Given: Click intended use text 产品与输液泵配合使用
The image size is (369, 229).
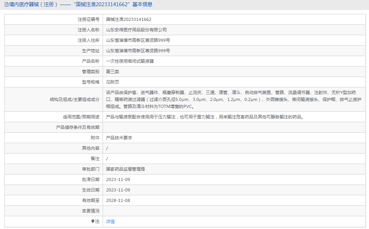Looking at the screenshot, I should click(205, 117).
